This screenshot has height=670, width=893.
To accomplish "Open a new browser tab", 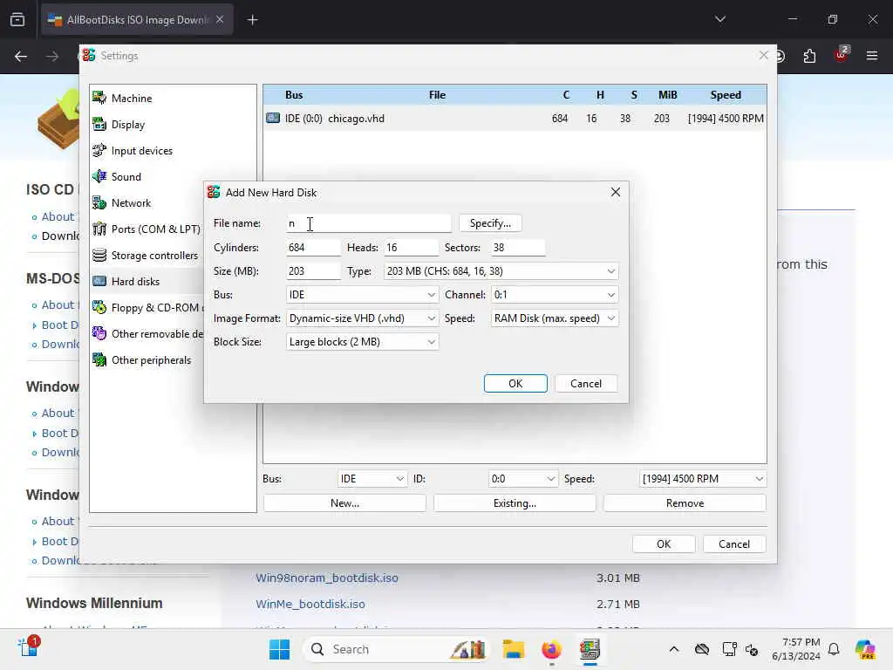I will click(x=252, y=20).
